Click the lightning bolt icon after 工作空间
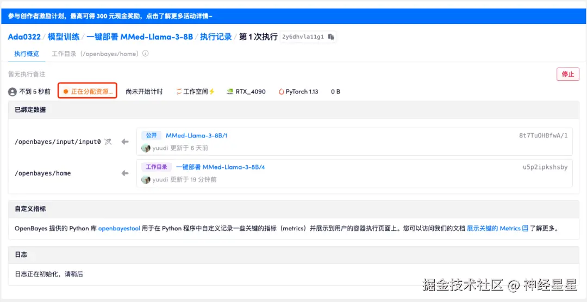 tap(211, 92)
